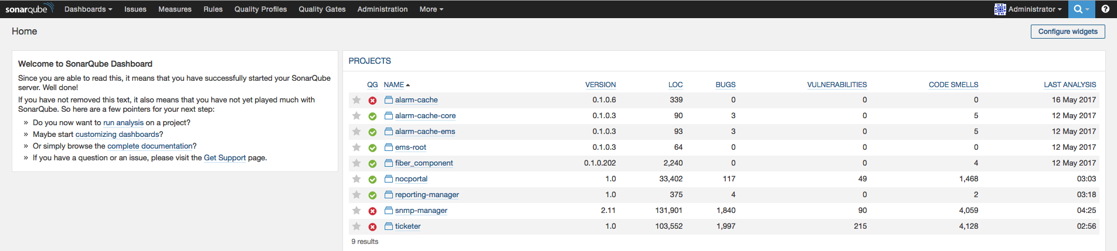The width and height of the screenshot is (1117, 251).
Task: Click the project icon beside fiber_component
Action: click(388, 163)
